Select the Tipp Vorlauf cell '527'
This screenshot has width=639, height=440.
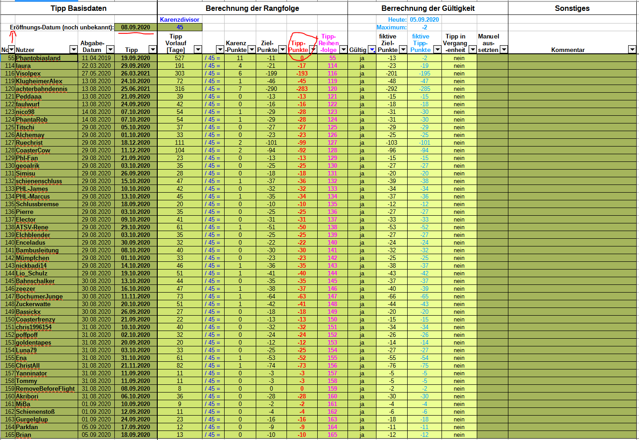point(180,58)
